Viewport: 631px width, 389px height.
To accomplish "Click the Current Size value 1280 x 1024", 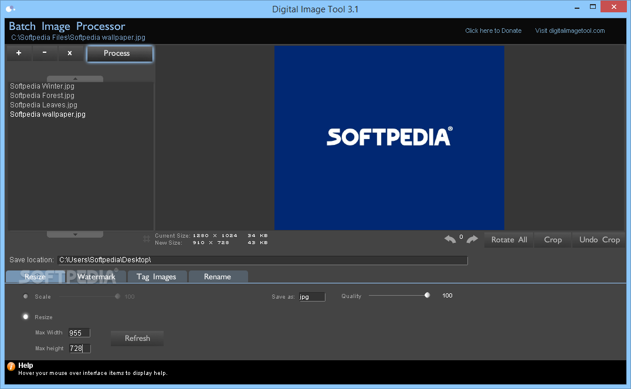I will click(x=215, y=236).
